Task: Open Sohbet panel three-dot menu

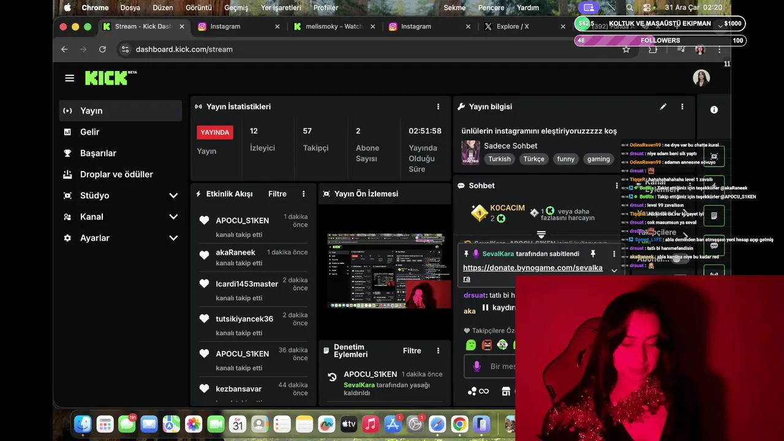Action: [x=617, y=186]
